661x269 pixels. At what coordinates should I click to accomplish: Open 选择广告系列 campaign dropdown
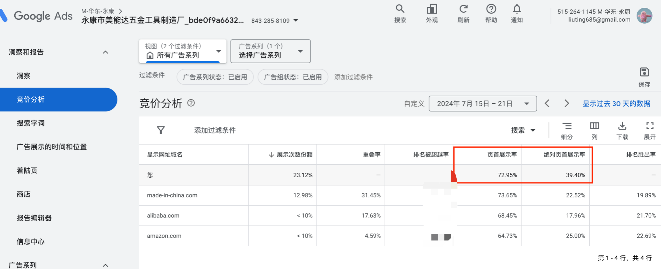point(270,51)
